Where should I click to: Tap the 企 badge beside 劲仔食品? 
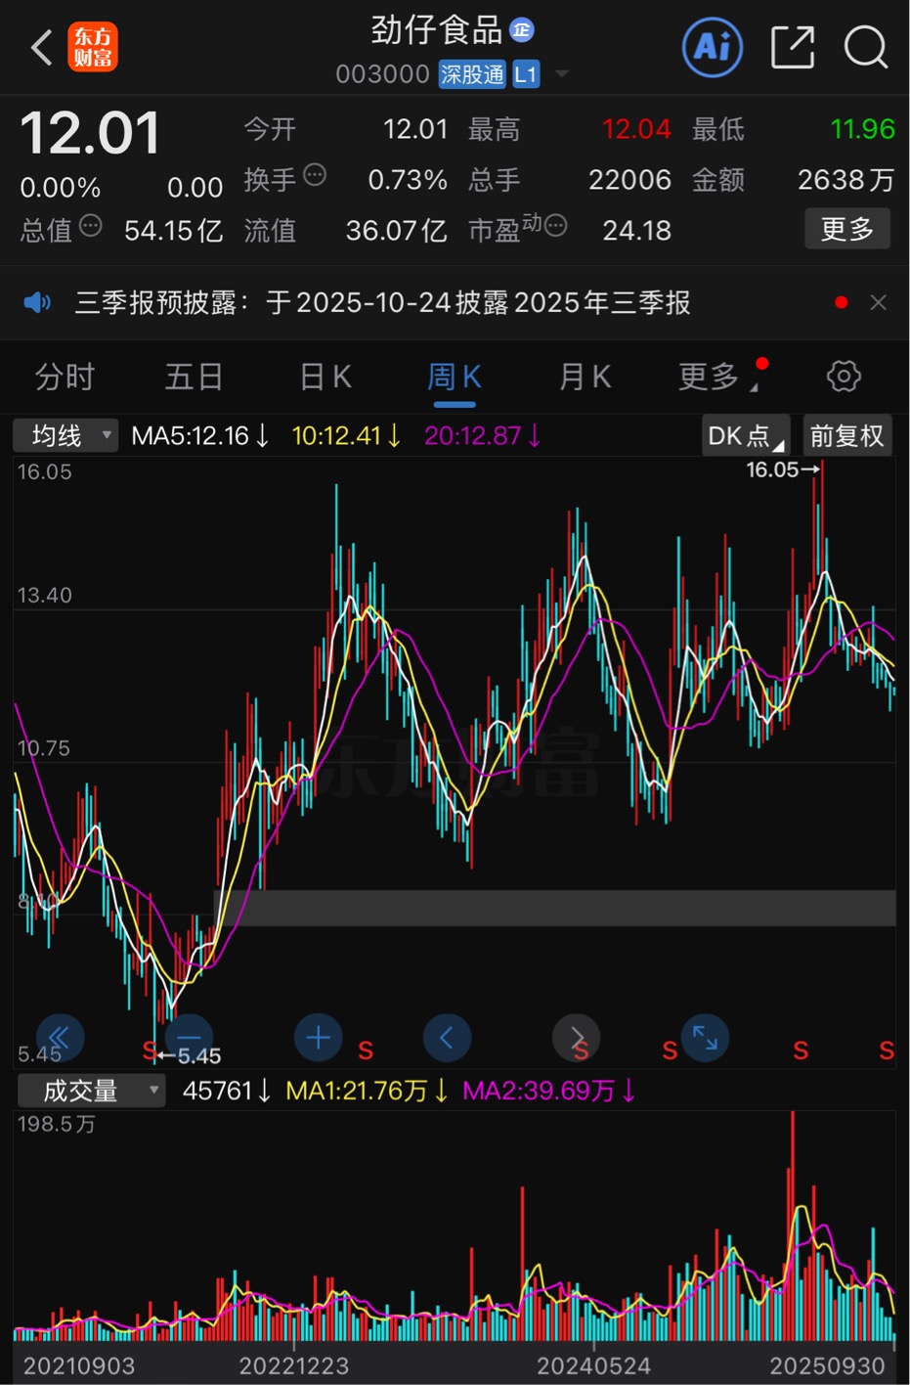click(522, 30)
